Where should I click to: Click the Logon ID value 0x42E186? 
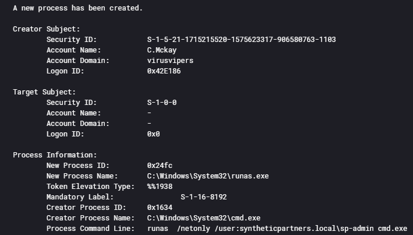(165, 71)
